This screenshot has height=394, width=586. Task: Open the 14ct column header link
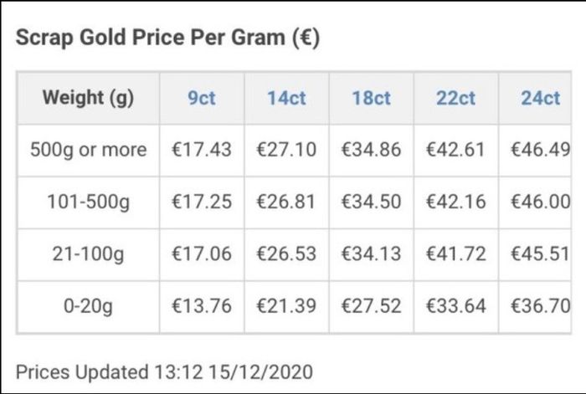[x=286, y=98]
